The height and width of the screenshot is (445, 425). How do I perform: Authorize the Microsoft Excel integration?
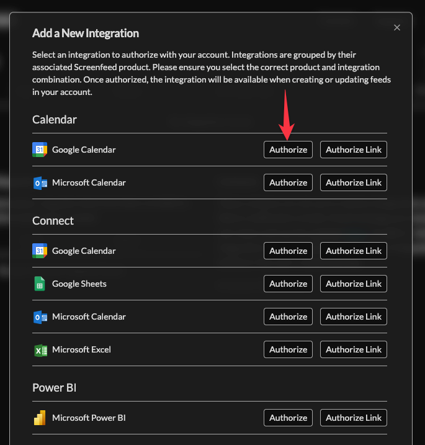pos(288,349)
